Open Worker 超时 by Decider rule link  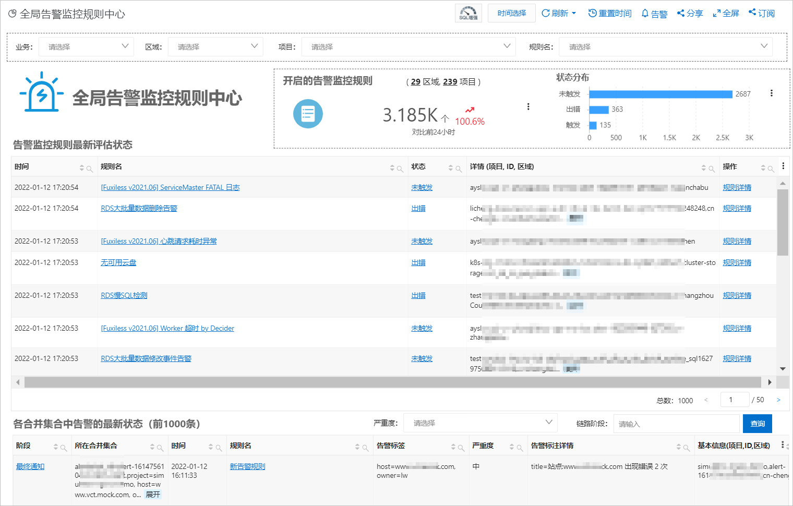pyautogui.click(x=167, y=328)
